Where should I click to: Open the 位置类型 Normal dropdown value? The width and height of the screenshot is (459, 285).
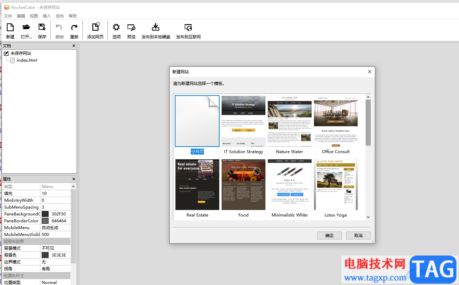pyautogui.click(x=55, y=282)
